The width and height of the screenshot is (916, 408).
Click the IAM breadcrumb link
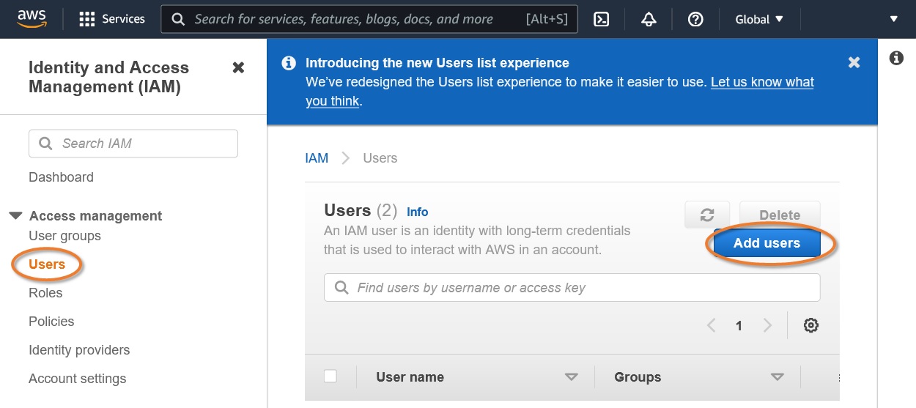pyautogui.click(x=317, y=158)
